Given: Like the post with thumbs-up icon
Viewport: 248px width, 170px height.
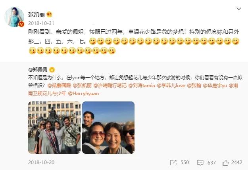Looking at the screenshot, I should tap(225, 162).
